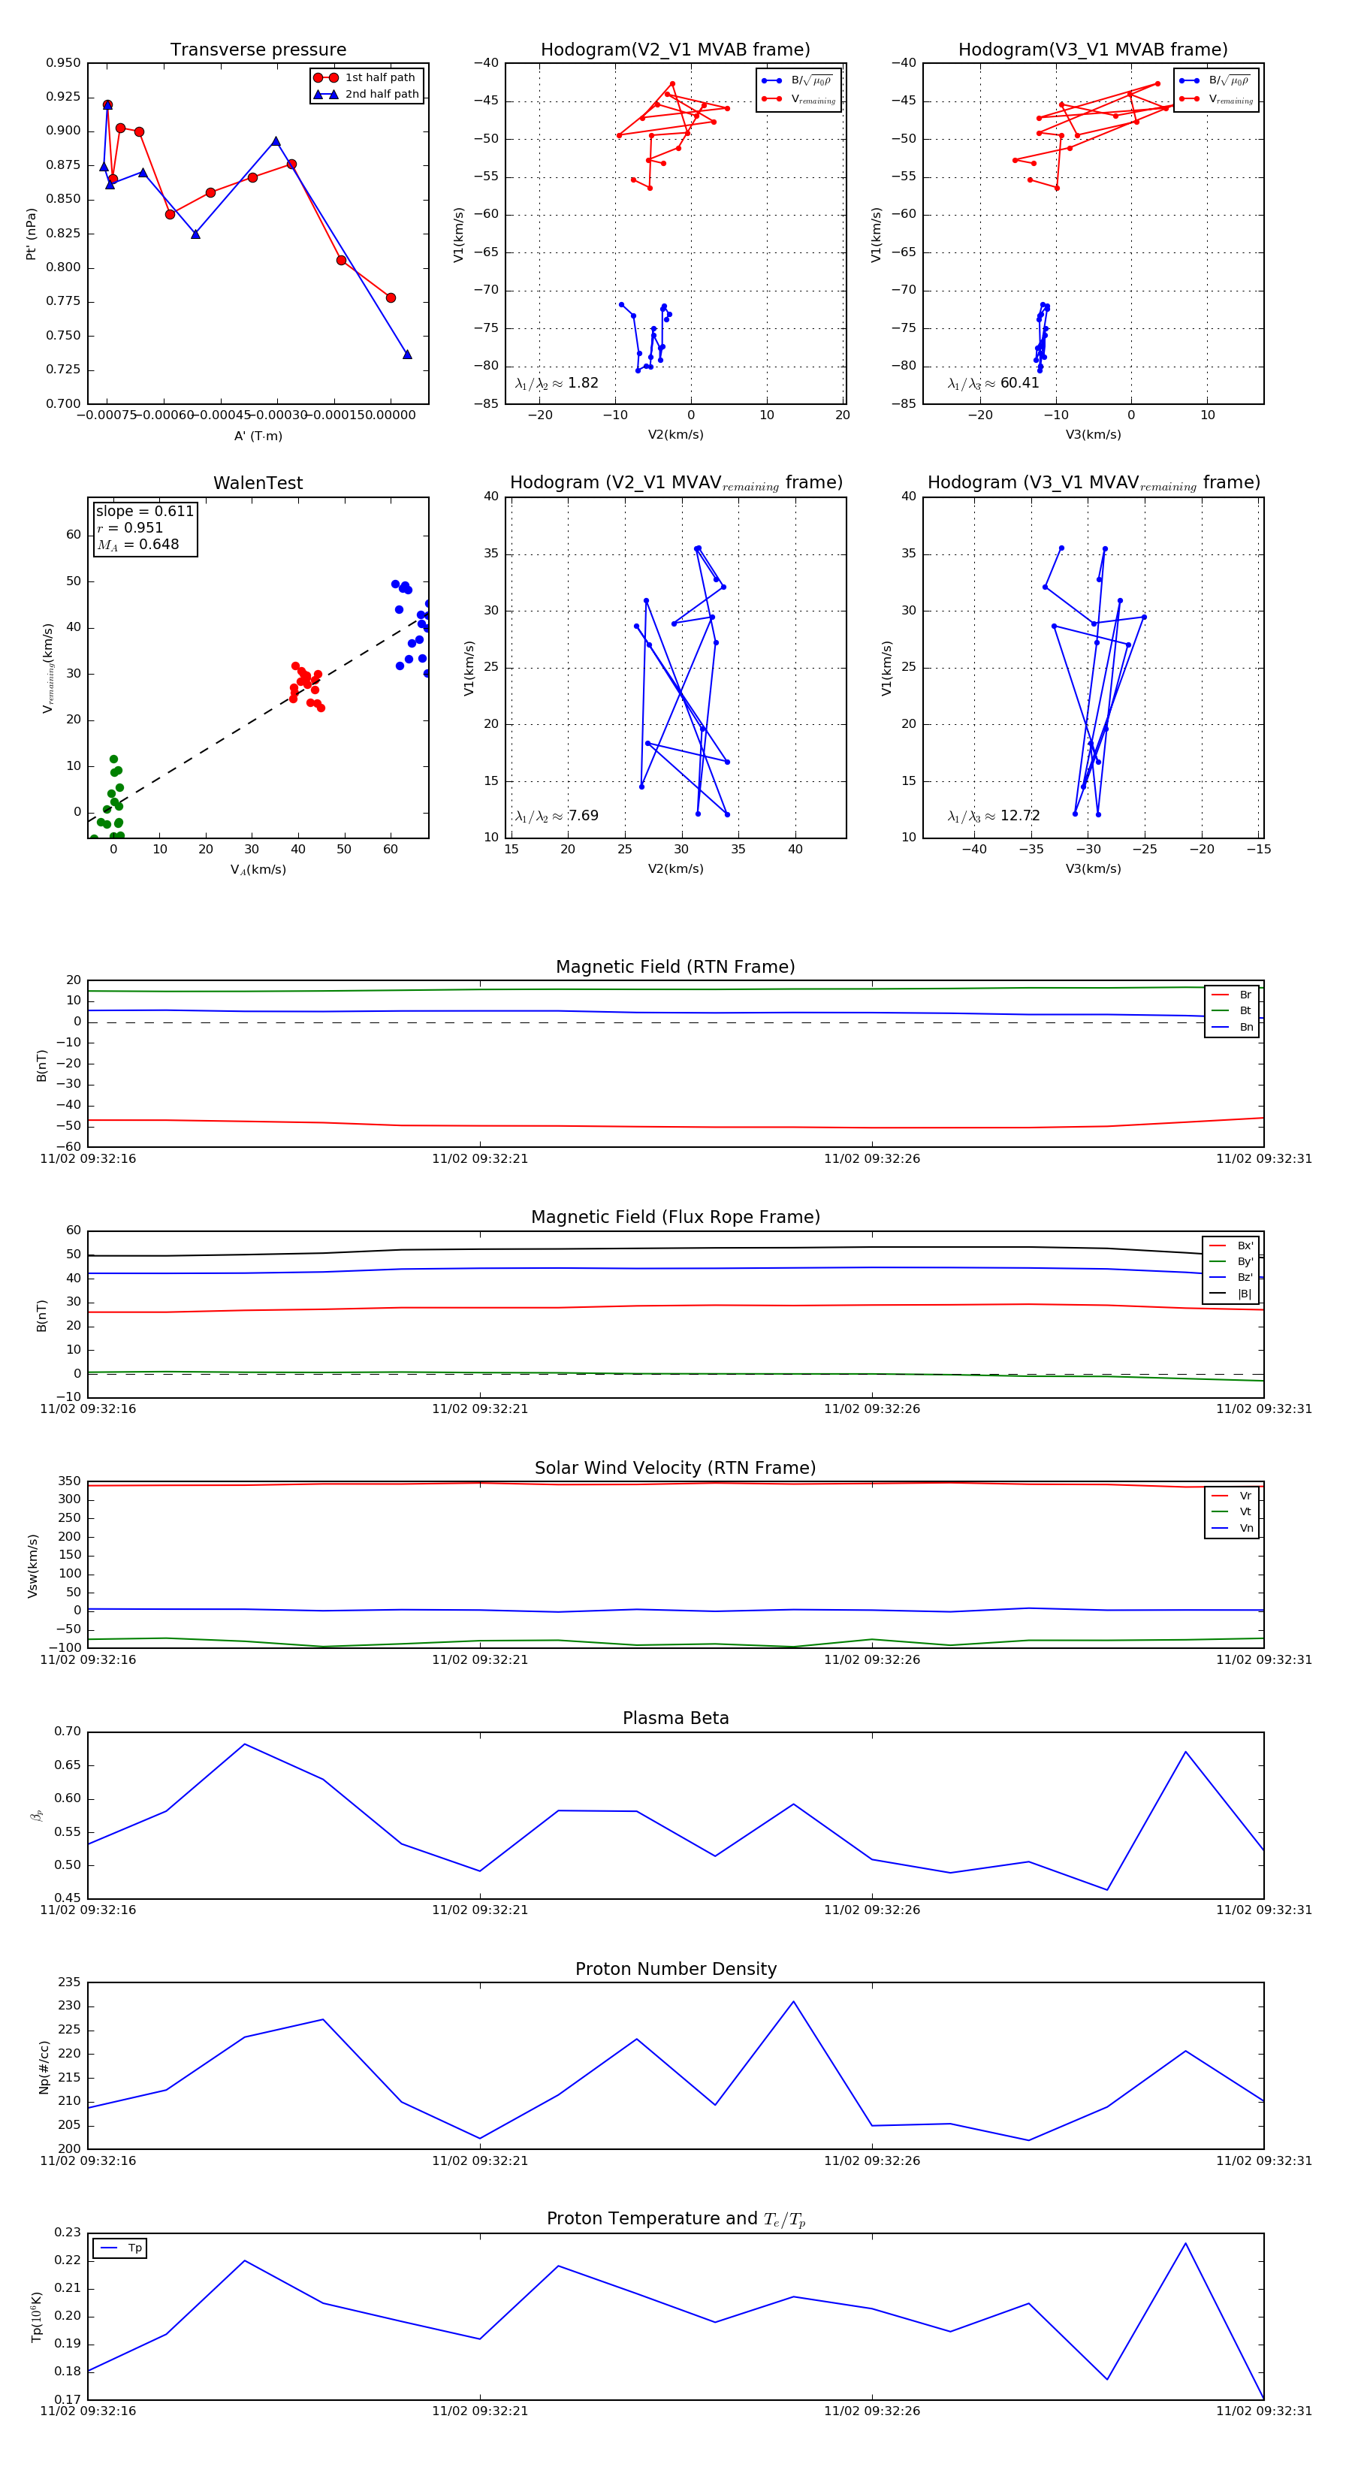Click the 'Pt' (nPa)' axis label
This screenshot has width=1352, height=2479.
(32, 234)
